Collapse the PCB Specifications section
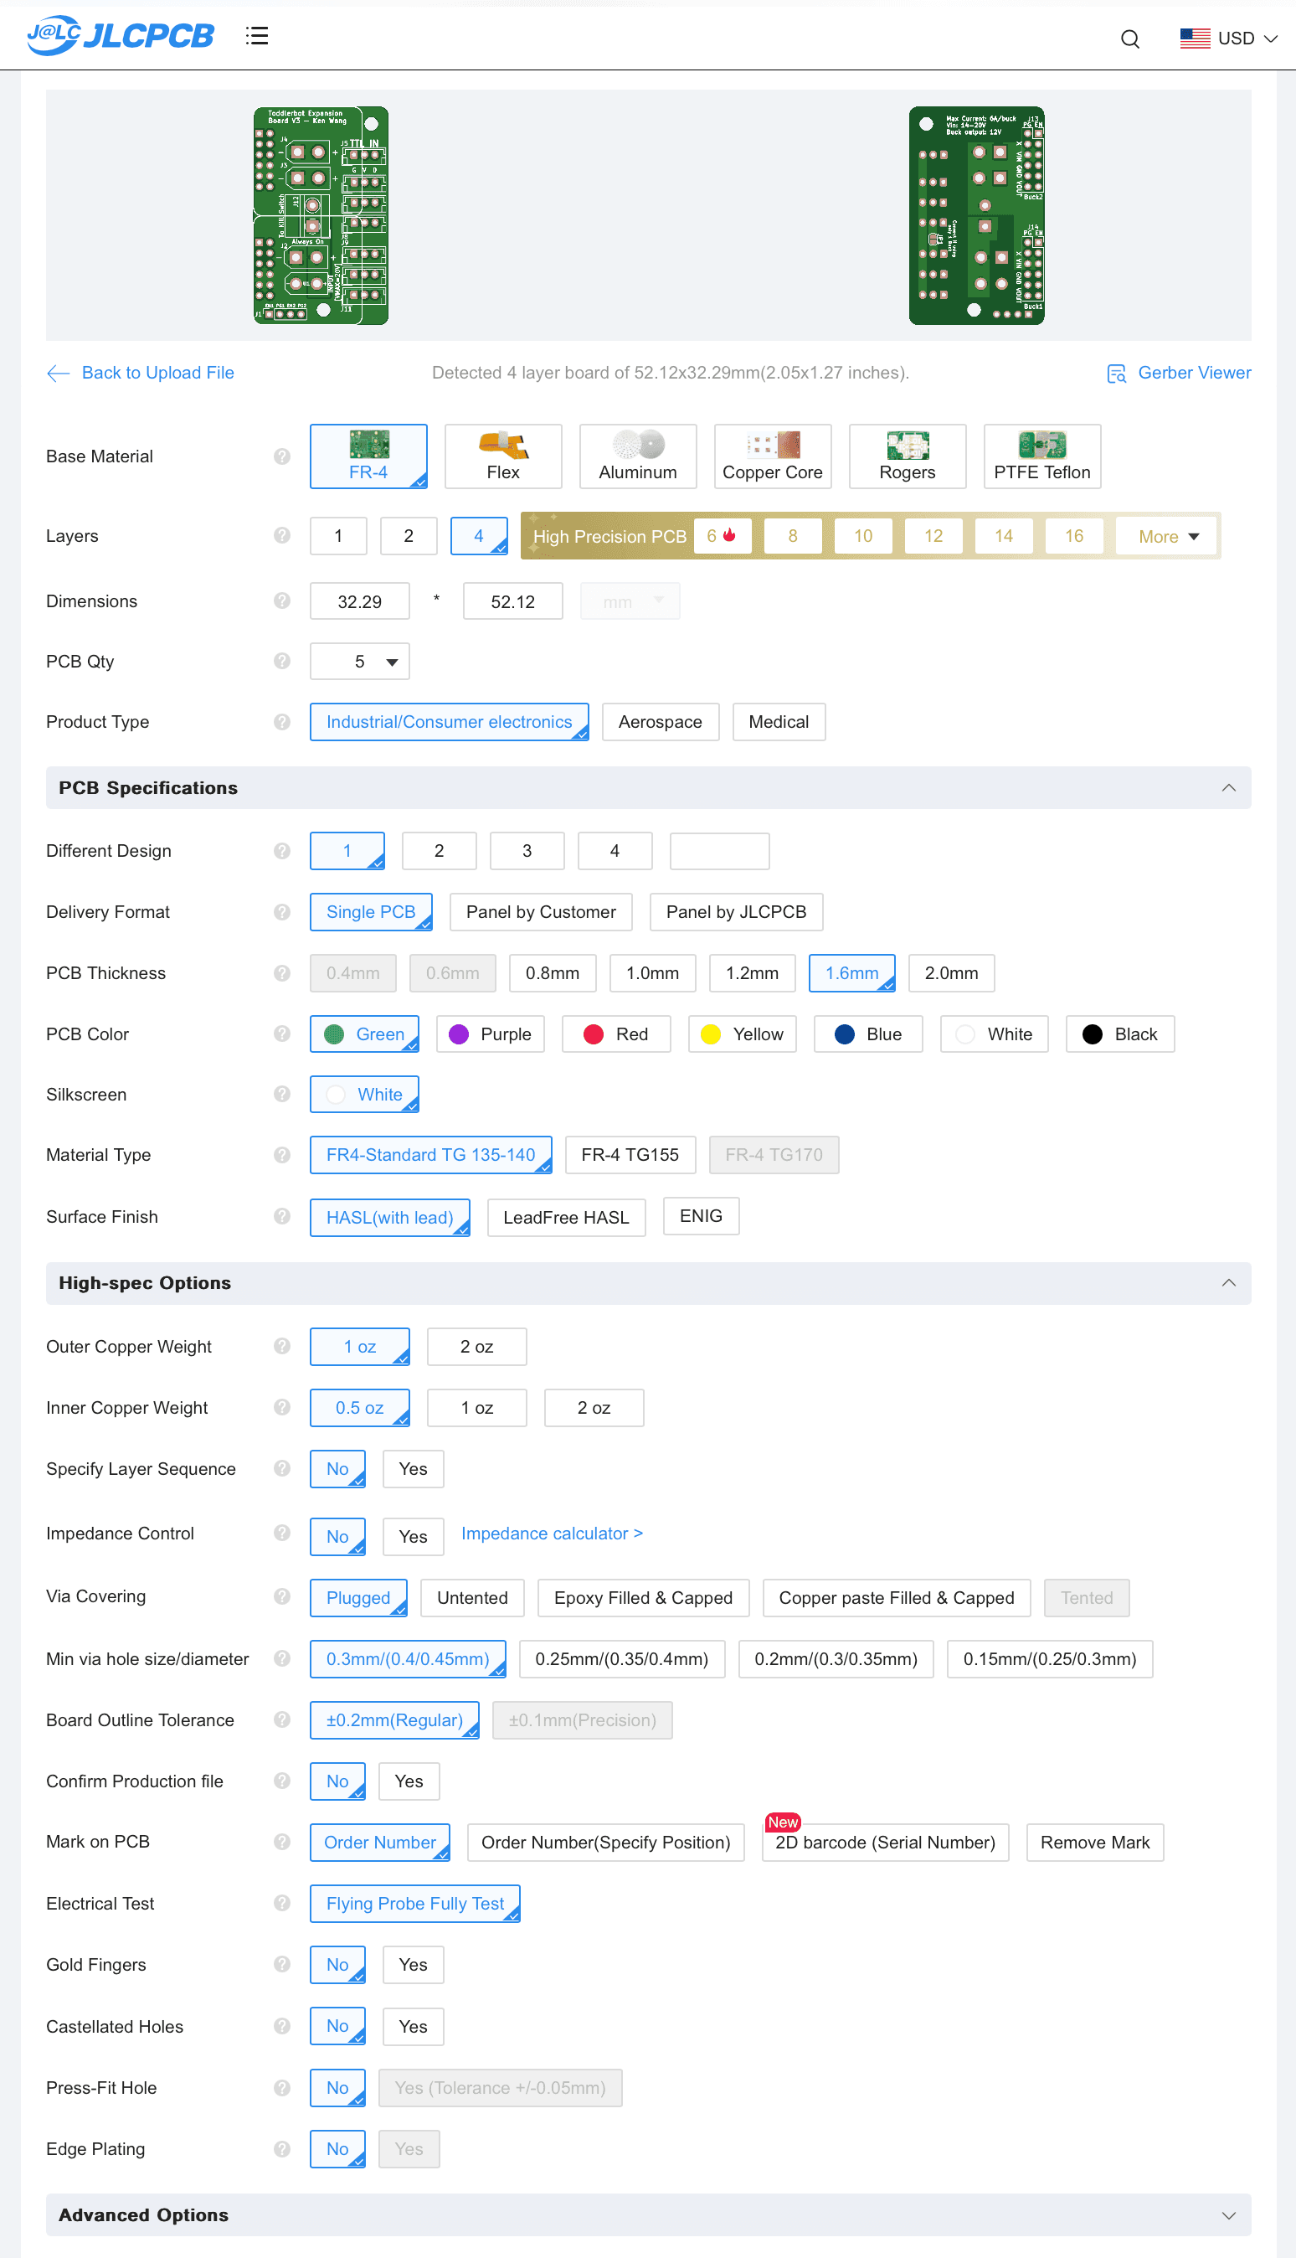 coord(1228,788)
